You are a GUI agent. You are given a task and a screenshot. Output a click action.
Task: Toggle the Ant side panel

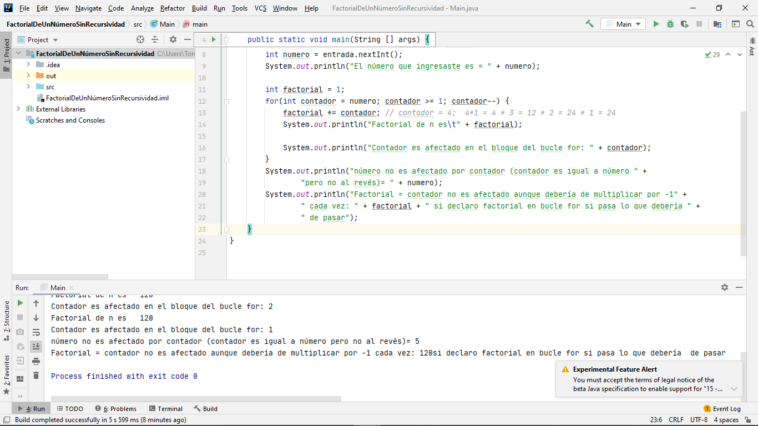(x=752, y=46)
